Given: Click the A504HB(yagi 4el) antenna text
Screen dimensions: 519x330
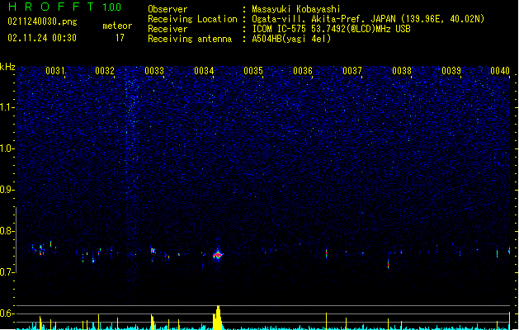Looking at the screenshot, I should pos(291,39).
